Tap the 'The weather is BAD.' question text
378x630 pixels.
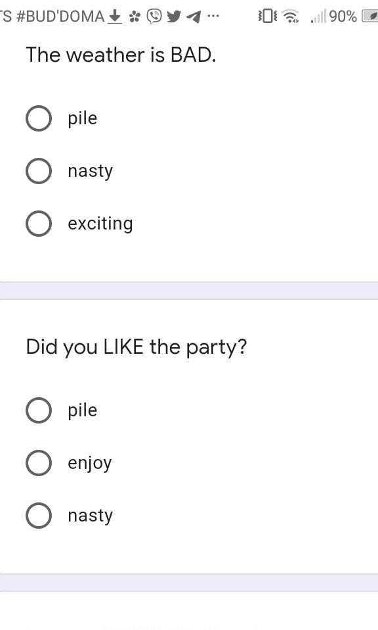click(121, 55)
